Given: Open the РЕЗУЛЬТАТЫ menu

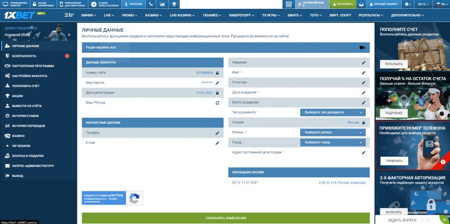Looking at the screenshot, I should coord(371,15).
